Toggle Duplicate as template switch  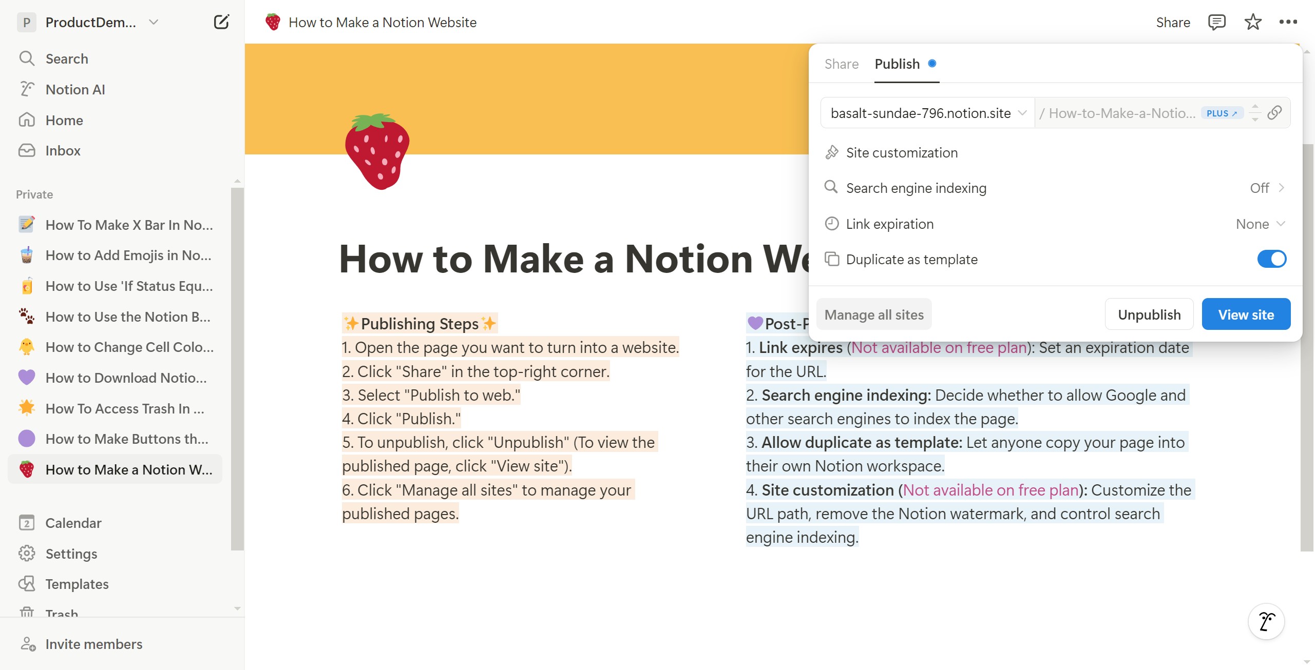click(x=1271, y=259)
